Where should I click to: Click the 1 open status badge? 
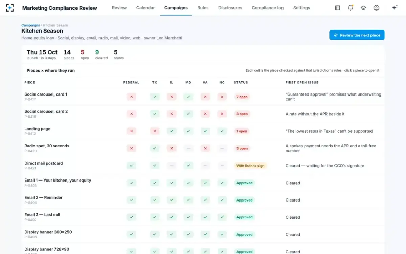[x=242, y=131]
